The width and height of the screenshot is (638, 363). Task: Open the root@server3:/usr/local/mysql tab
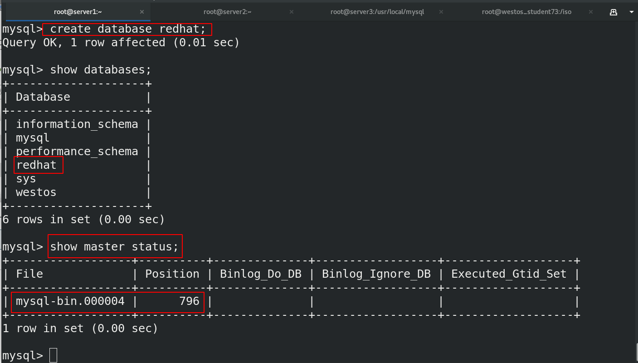coord(377,12)
